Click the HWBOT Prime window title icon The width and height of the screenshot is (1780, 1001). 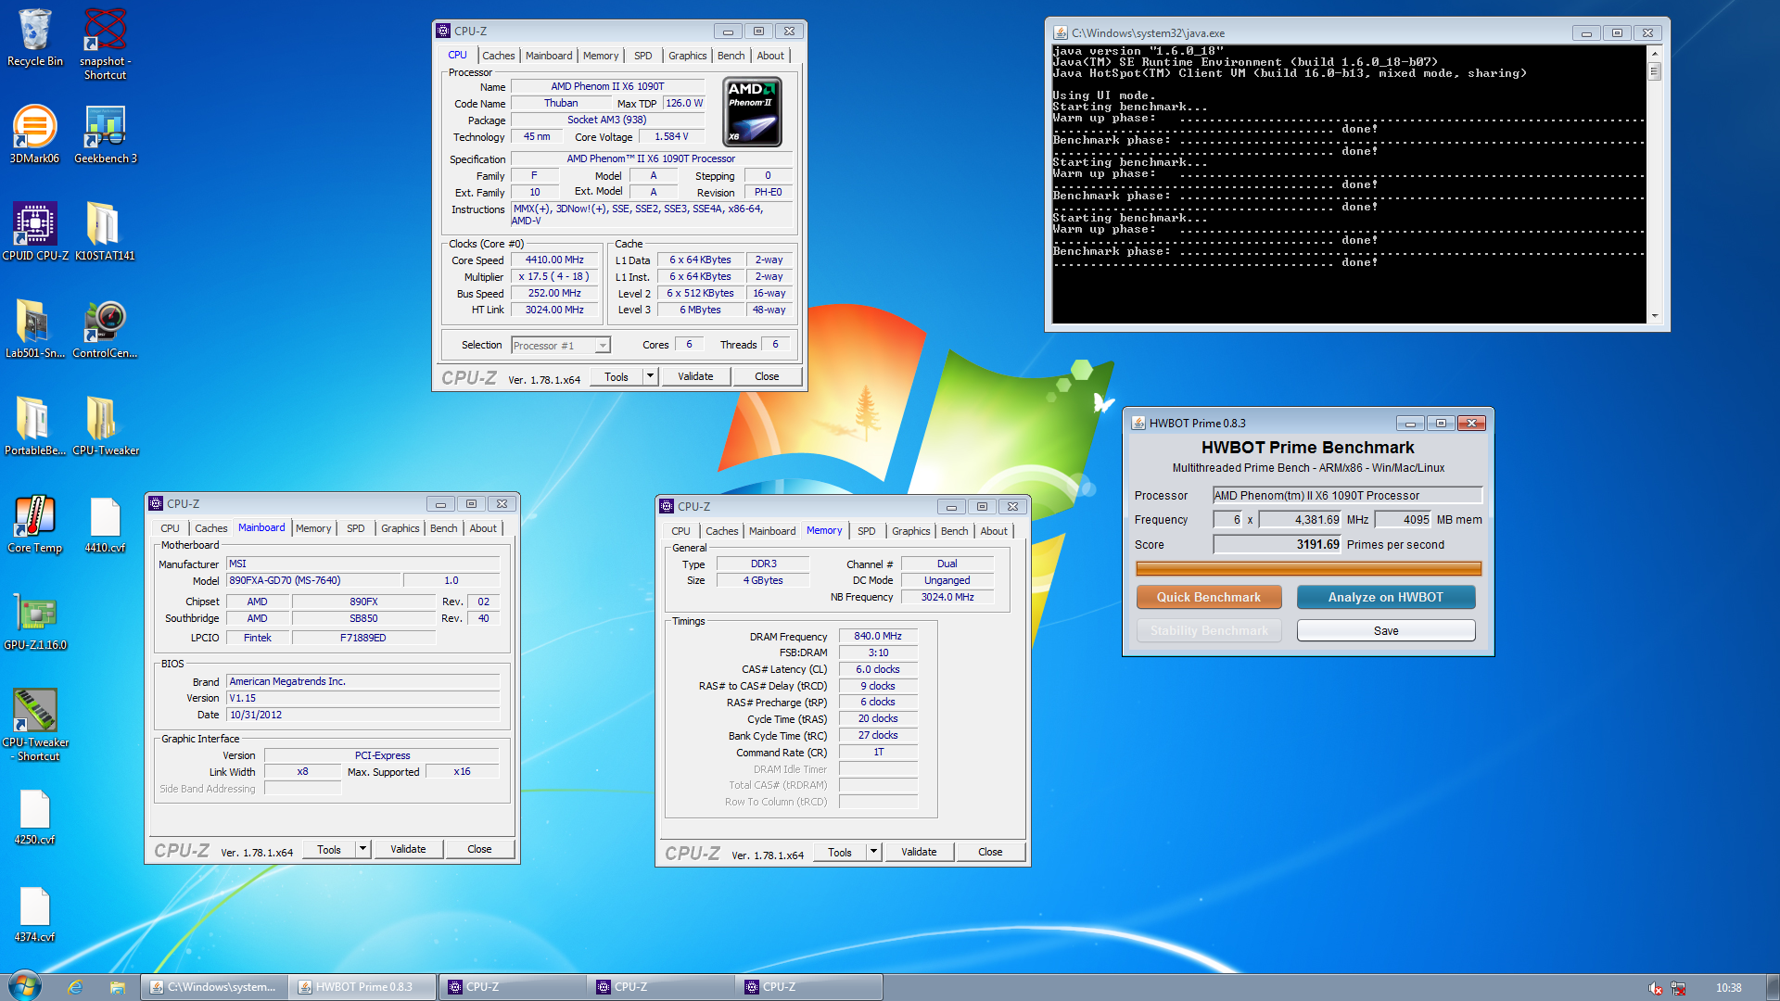point(1138,424)
